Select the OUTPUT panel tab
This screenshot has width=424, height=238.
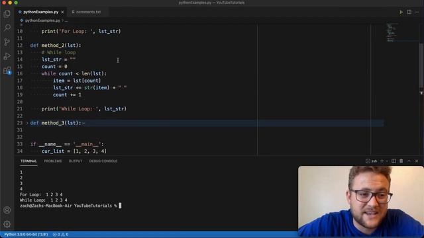(x=75, y=161)
